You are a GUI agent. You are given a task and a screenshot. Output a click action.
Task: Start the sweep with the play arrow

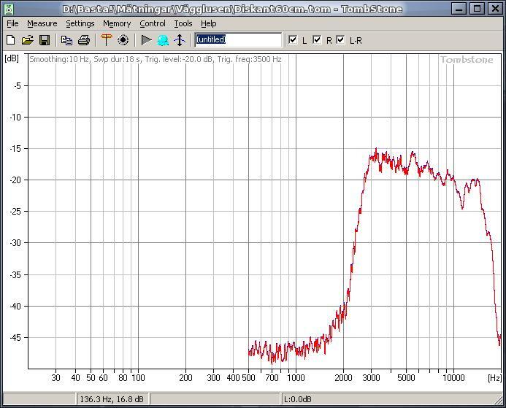146,40
